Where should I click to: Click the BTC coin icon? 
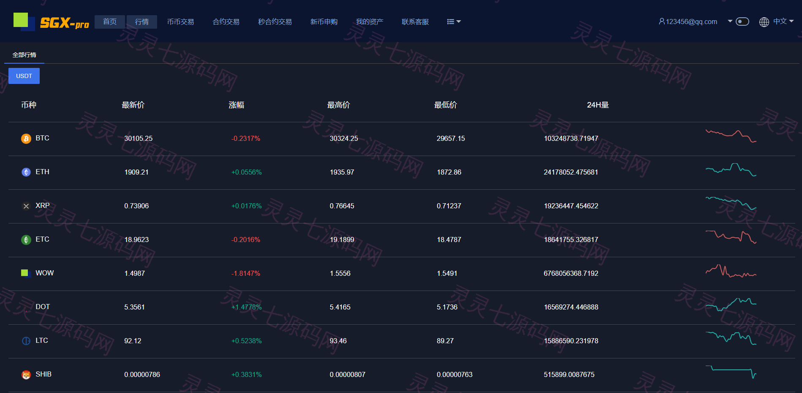pyautogui.click(x=26, y=138)
